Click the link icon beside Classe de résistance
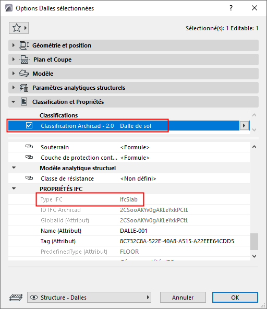The height and width of the screenshot is (309, 267). pyautogui.click(x=29, y=178)
